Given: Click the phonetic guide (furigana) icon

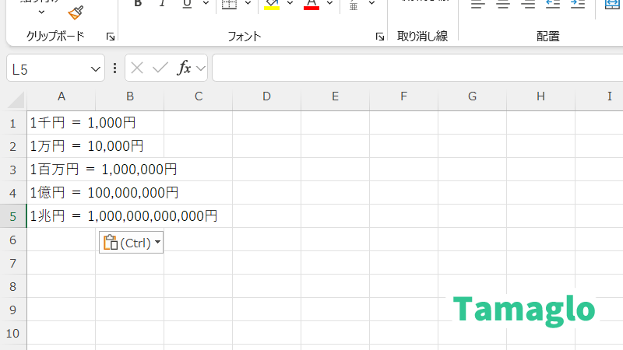Looking at the screenshot, I should click(x=353, y=5).
